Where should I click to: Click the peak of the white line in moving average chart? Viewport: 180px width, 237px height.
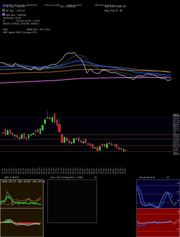74,53
